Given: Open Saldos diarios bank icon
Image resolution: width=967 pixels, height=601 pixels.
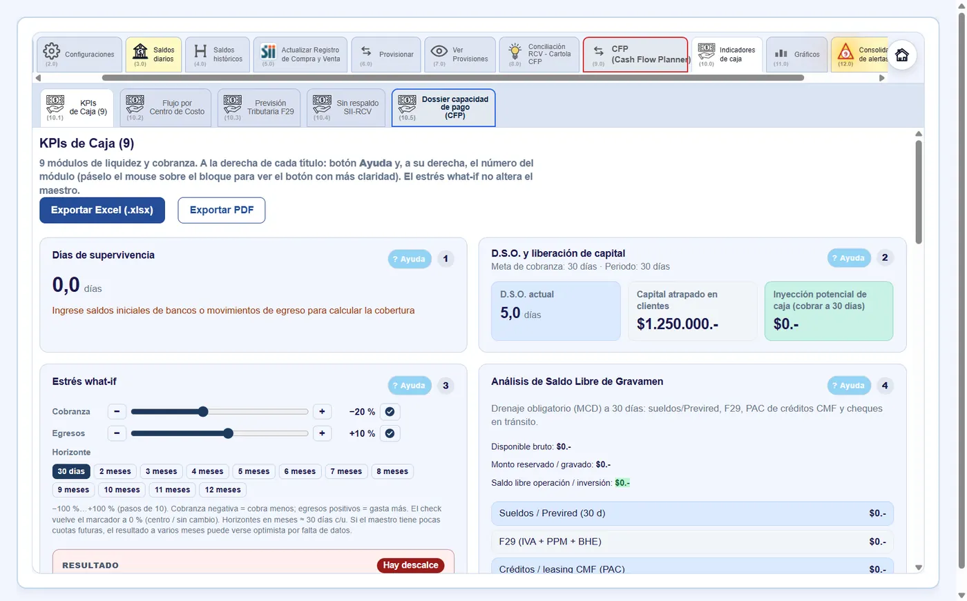Looking at the screenshot, I should click(x=140, y=51).
